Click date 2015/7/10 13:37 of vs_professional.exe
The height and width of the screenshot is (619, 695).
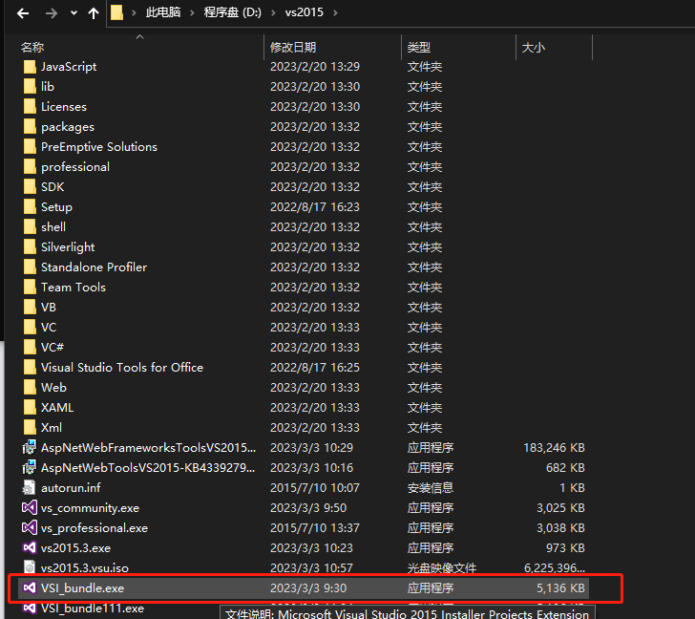315,528
